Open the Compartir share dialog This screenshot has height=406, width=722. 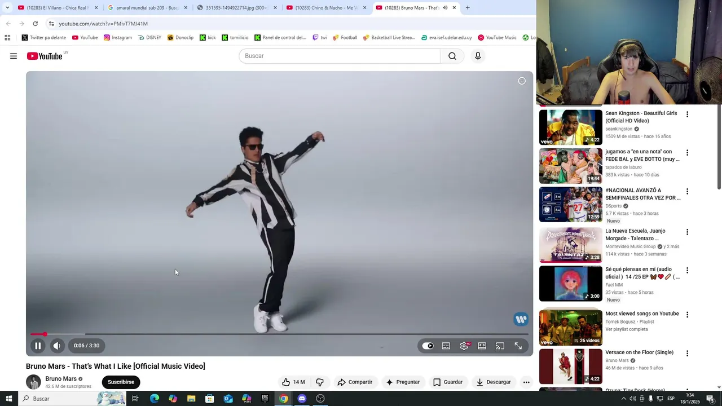click(x=355, y=382)
